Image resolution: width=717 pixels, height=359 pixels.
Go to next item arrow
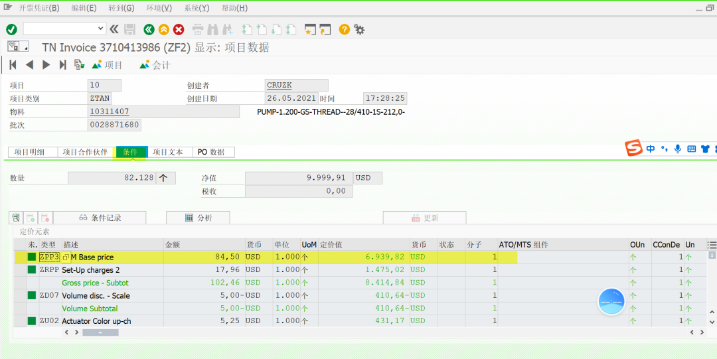[46, 65]
